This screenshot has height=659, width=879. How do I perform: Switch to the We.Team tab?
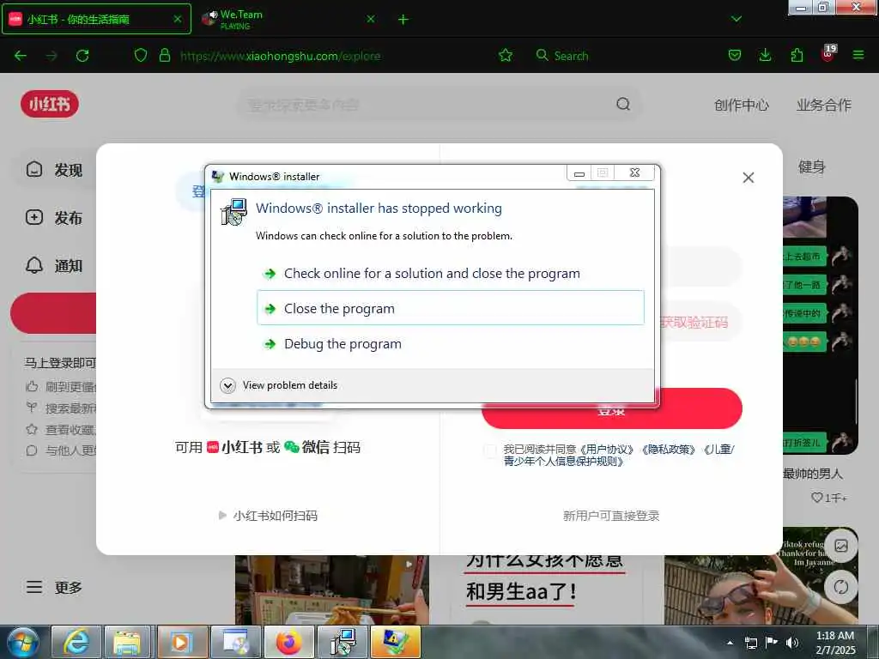pos(290,19)
